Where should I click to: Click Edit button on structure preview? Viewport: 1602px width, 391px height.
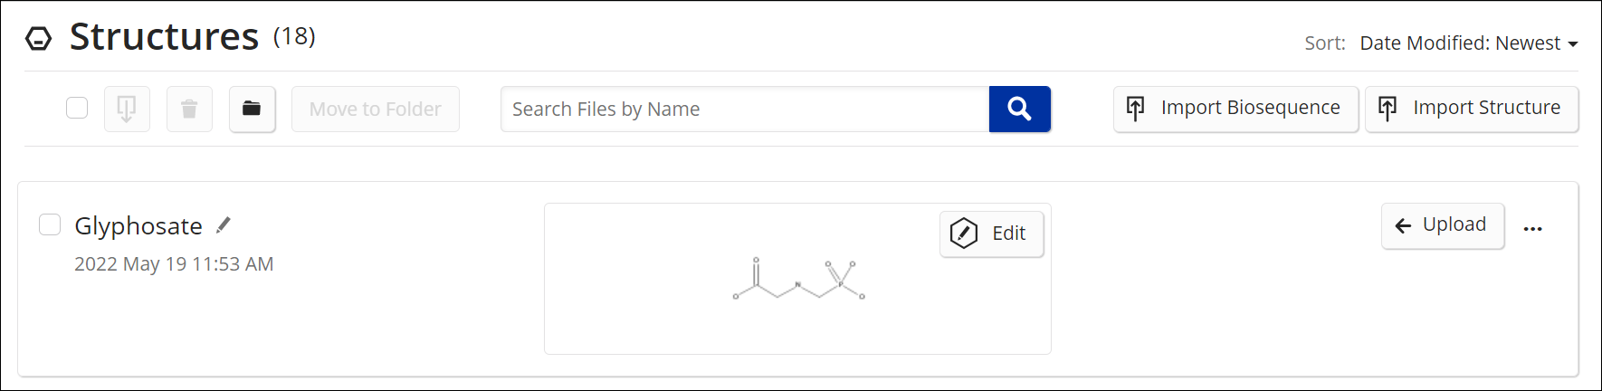[991, 234]
